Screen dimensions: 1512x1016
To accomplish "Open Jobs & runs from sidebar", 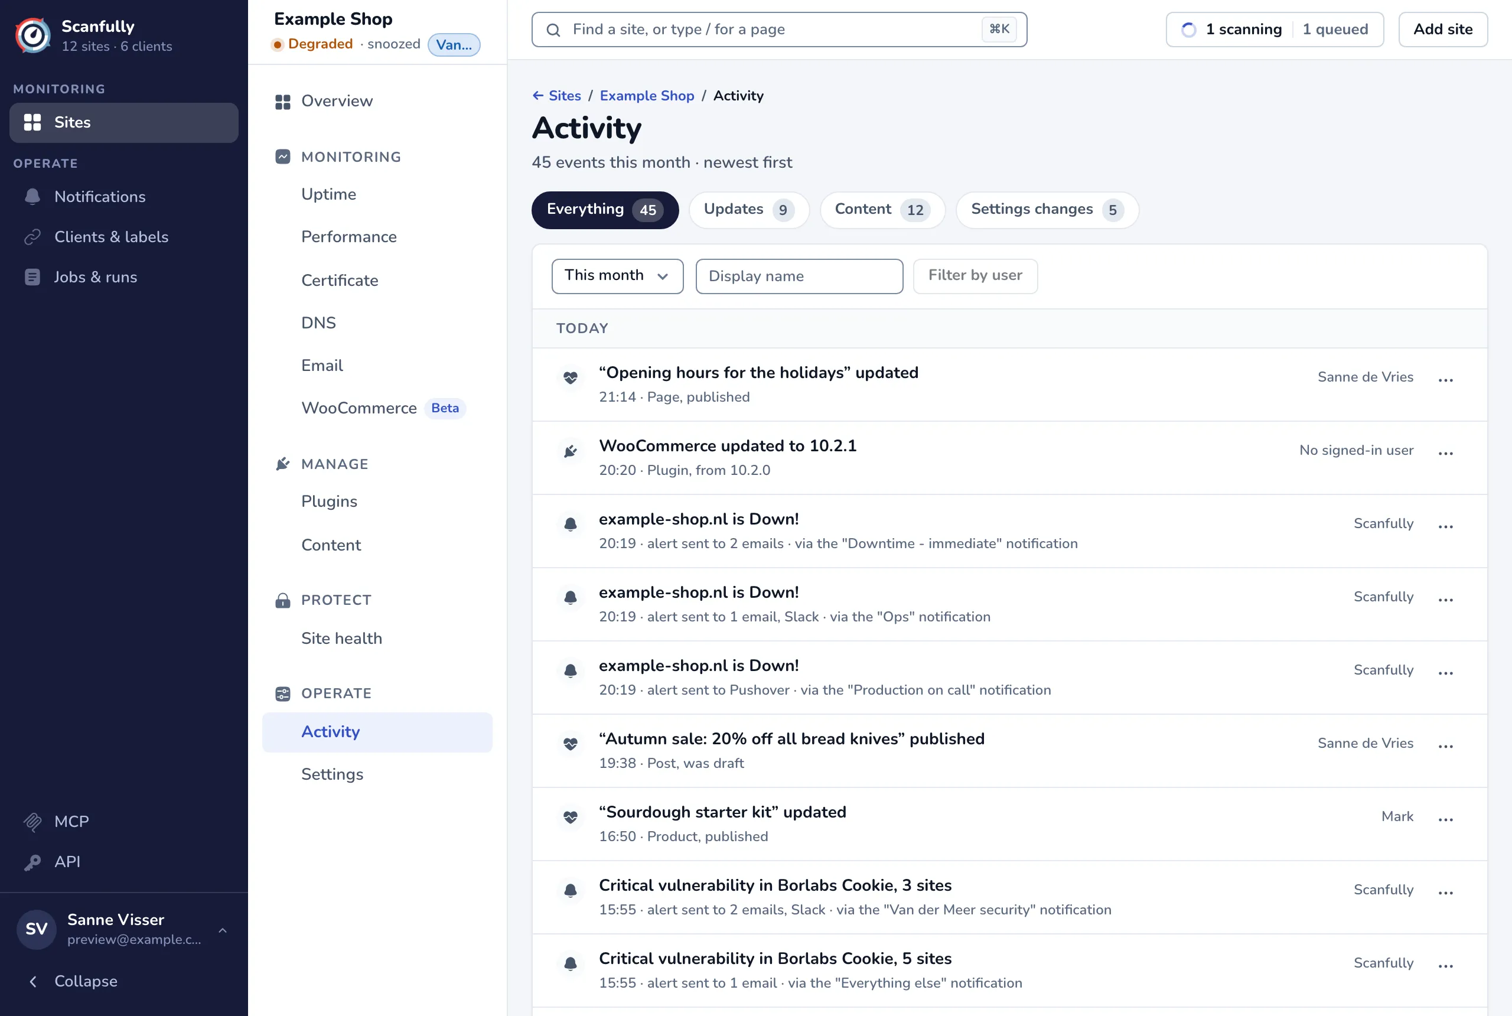I will coord(123,277).
